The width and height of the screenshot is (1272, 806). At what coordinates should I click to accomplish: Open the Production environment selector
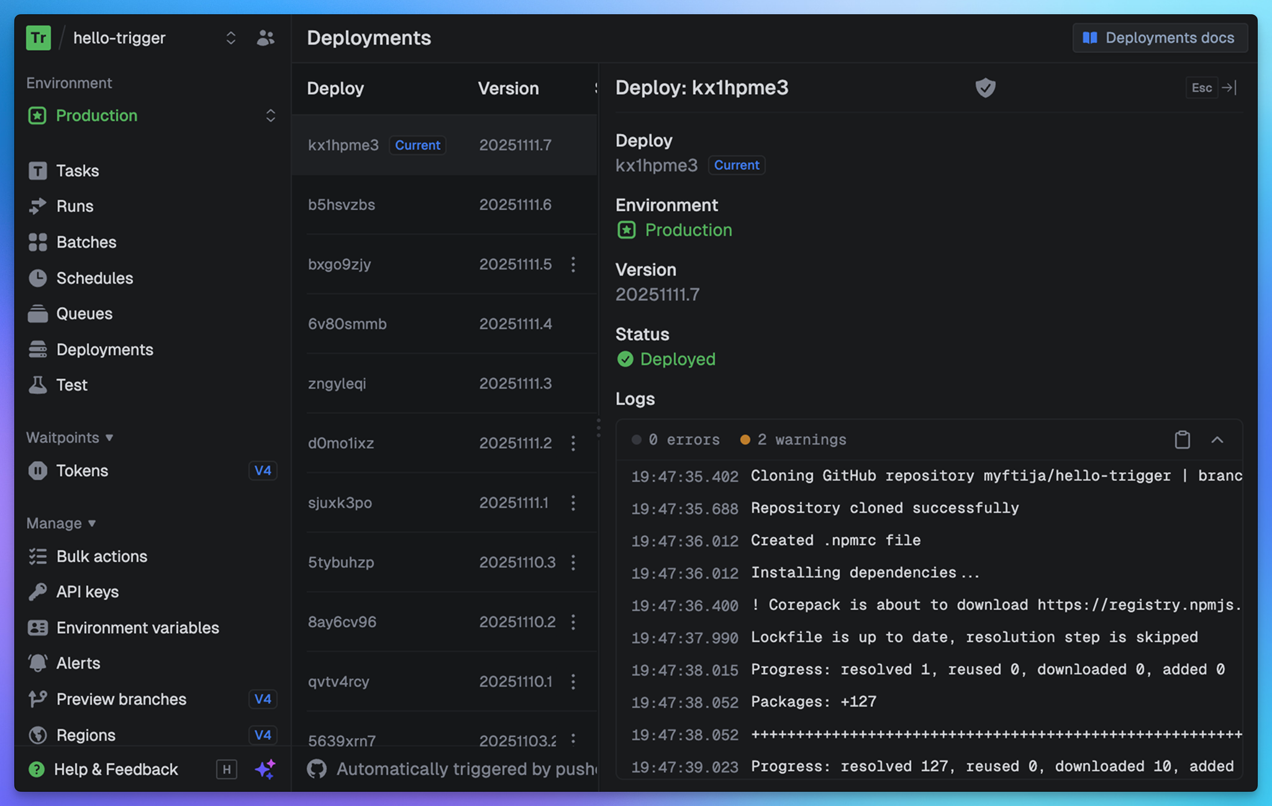point(271,115)
